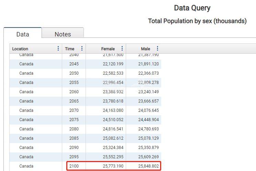Select Male value 23,666.657
The height and width of the screenshot is (171, 256).
click(x=148, y=101)
